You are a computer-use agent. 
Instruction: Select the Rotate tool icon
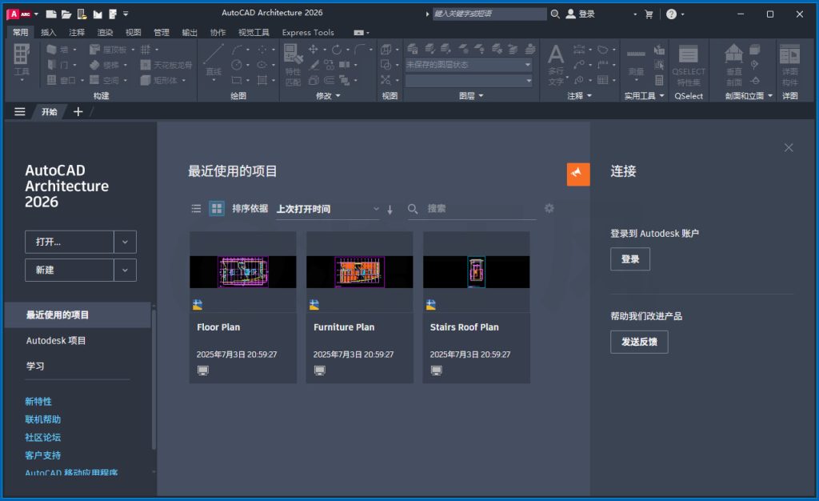pyautogui.click(x=337, y=49)
